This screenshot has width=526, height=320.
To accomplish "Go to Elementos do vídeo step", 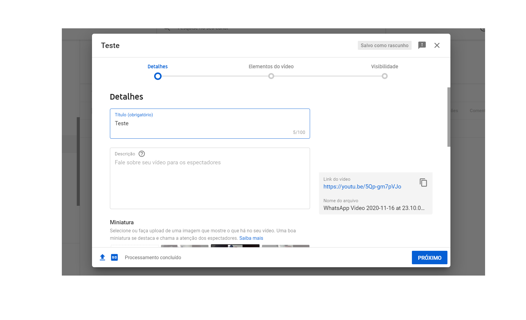I will tap(271, 72).
